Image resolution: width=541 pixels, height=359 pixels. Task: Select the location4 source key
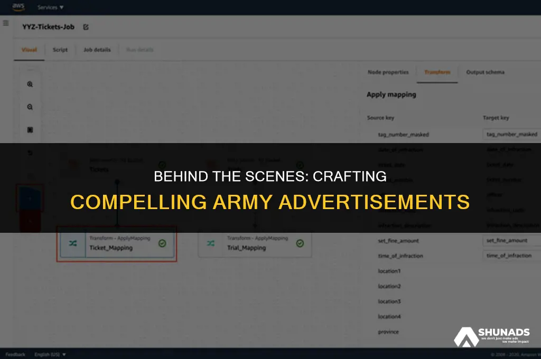click(389, 317)
